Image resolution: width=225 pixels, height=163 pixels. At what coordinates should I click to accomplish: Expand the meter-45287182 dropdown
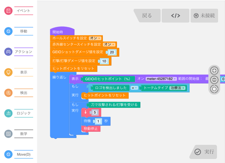click(161, 79)
